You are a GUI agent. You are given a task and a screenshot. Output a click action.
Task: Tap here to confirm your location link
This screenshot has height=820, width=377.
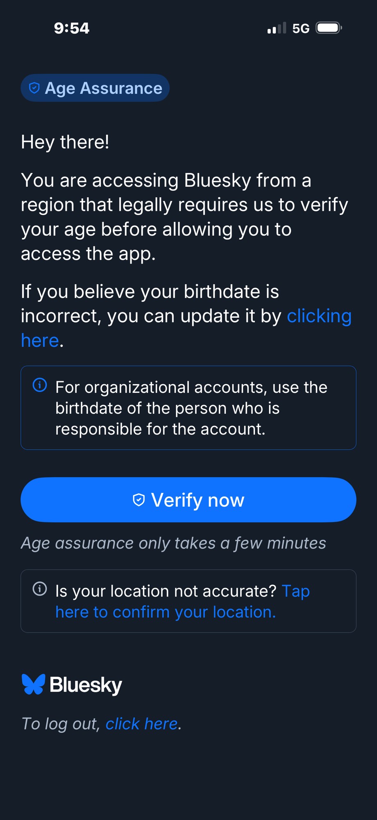tap(166, 612)
